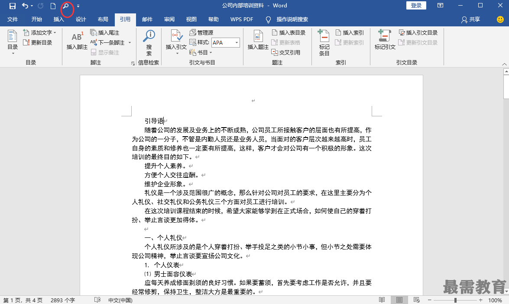Click 插入引文目录 table of authorities
This screenshot has width=509, height=304.
click(x=418, y=33)
